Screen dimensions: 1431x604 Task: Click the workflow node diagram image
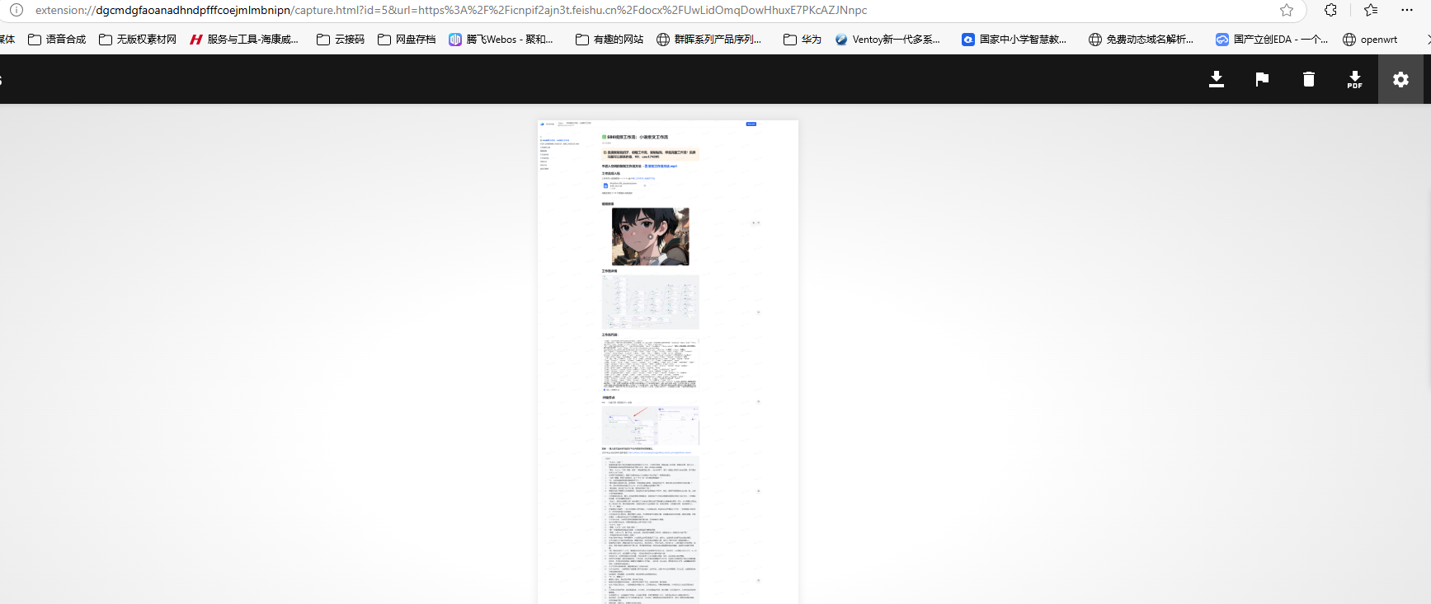click(x=650, y=302)
